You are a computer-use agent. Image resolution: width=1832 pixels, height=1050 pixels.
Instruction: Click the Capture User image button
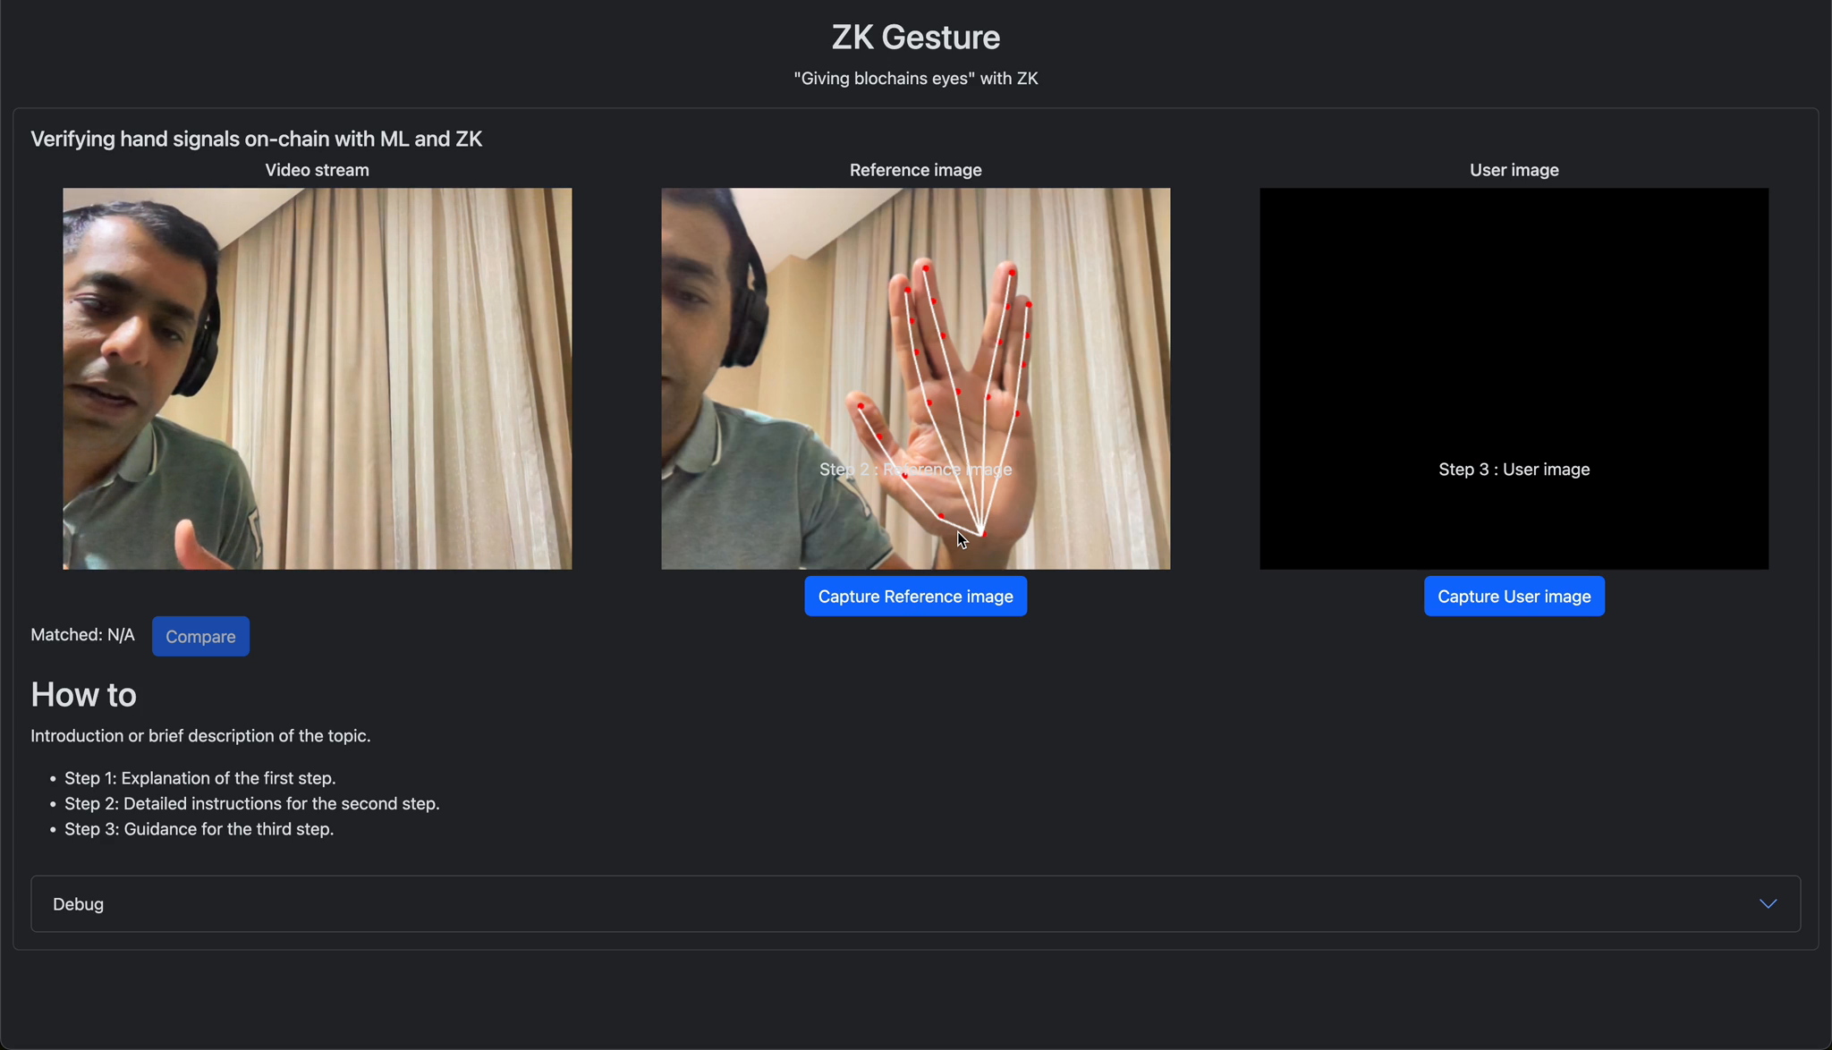click(1514, 596)
